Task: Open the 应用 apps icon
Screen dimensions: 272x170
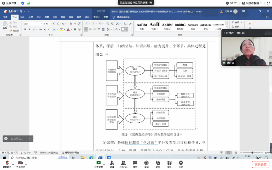Action: 169,163
